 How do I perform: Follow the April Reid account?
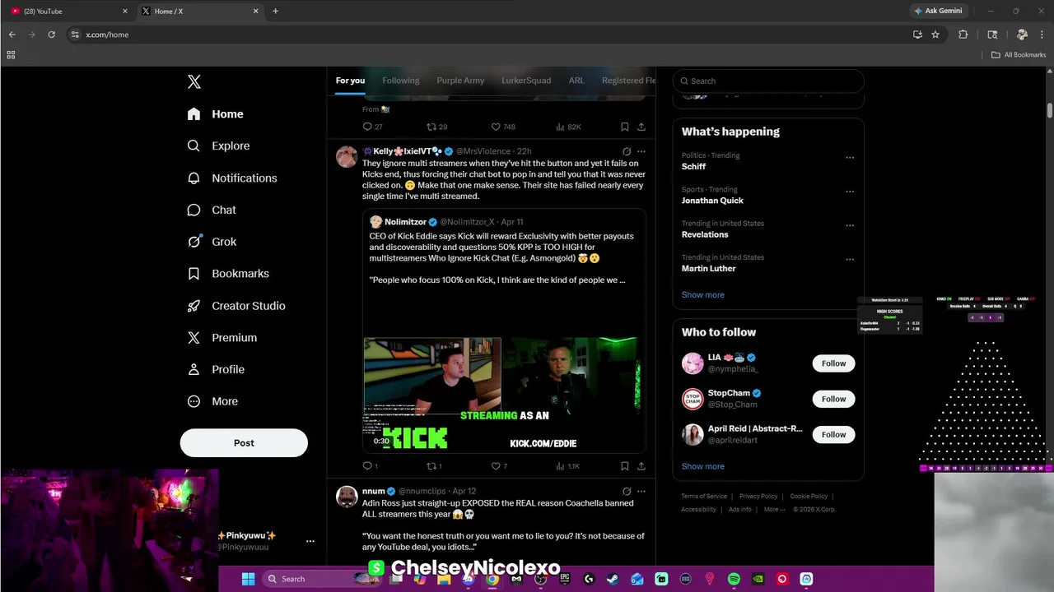[833, 434]
